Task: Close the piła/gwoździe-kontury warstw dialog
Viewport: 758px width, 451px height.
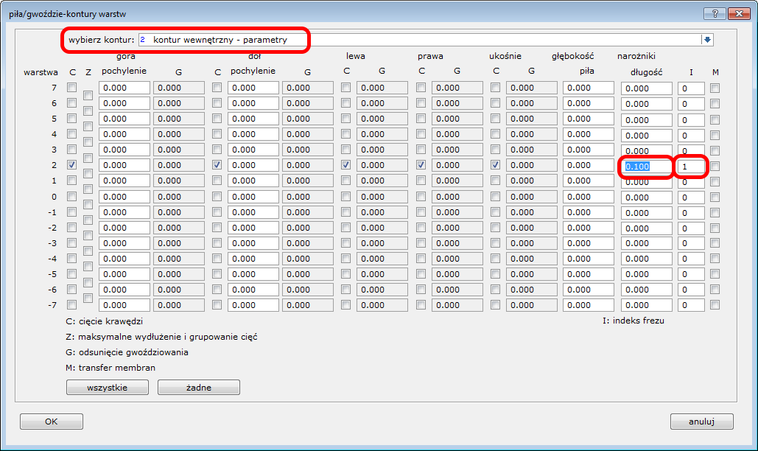Action: [x=738, y=14]
